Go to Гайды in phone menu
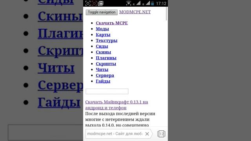 pos(103,81)
